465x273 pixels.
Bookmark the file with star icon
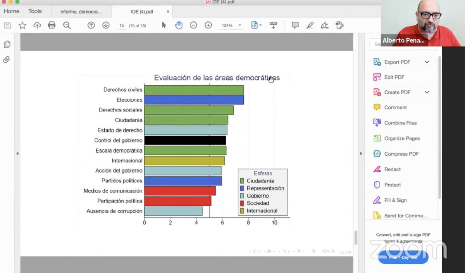click(22, 25)
